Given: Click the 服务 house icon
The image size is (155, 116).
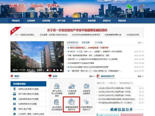Looking at the screenshot, I should (x=12, y=76).
